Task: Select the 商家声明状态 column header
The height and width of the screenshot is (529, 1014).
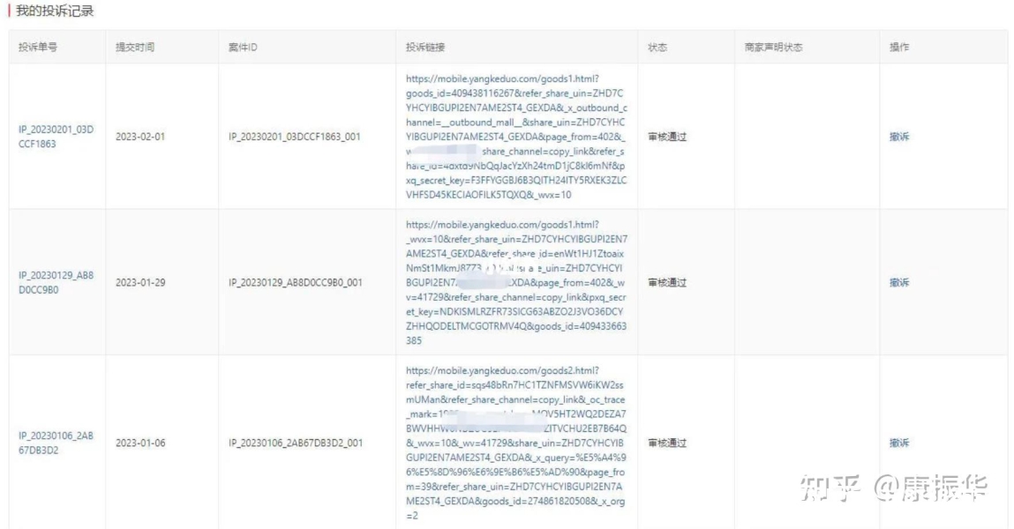Action: click(773, 47)
